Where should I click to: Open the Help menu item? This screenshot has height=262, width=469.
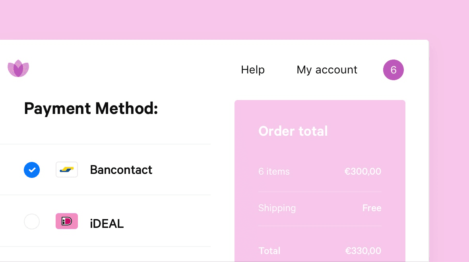[x=253, y=69]
